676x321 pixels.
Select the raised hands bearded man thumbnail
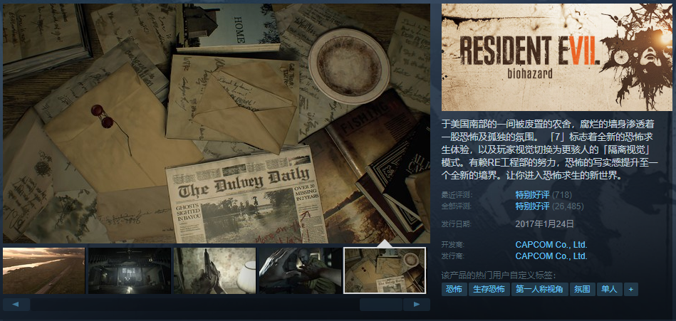pyautogui.click(x=300, y=270)
